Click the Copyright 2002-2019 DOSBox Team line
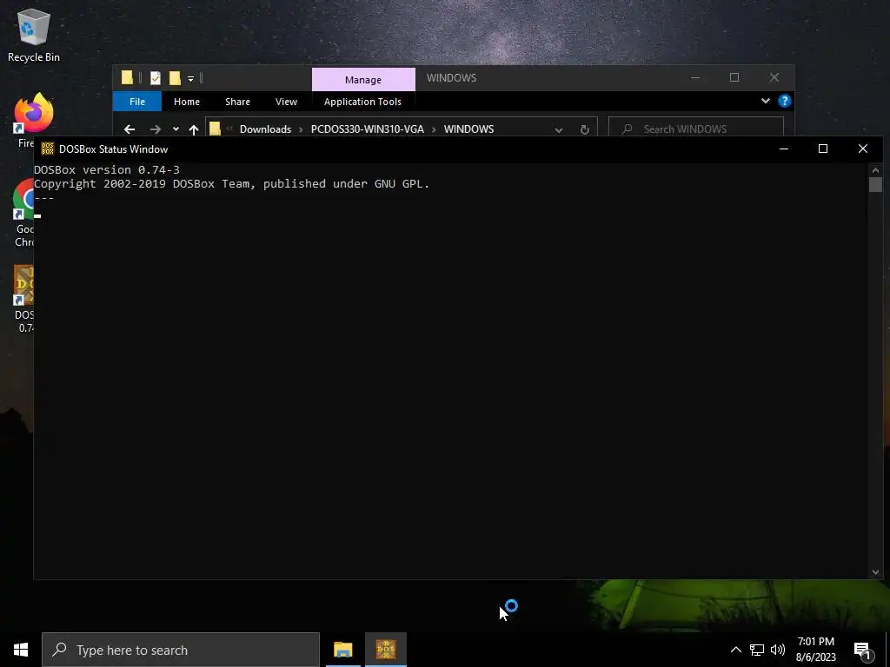Screen dimensions: 890x667 tap(231, 184)
